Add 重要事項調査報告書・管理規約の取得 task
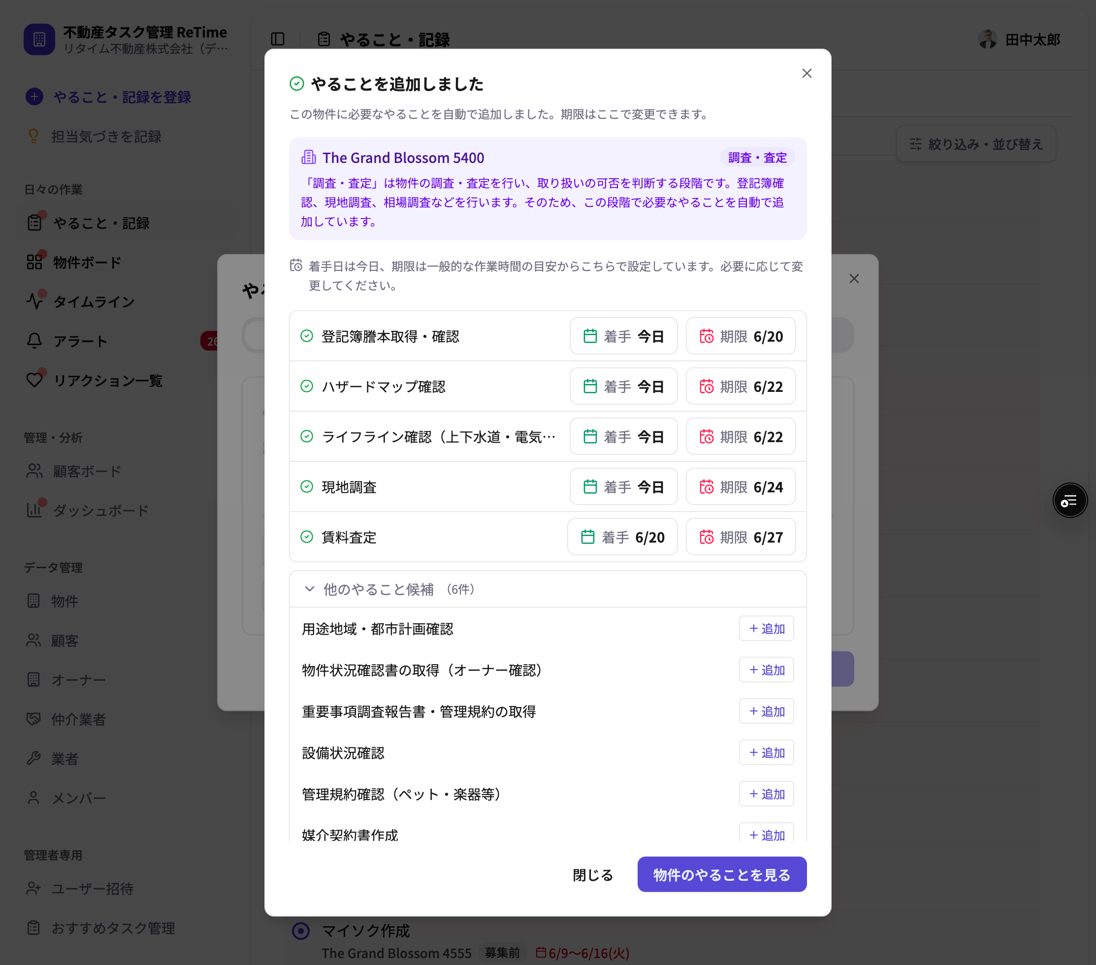 pyautogui.click(x=766, y=711)
